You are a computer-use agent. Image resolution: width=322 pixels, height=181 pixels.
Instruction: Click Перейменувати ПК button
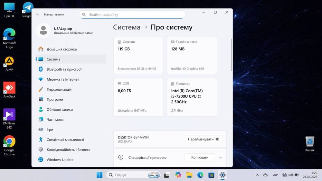[x=204, y=139]
